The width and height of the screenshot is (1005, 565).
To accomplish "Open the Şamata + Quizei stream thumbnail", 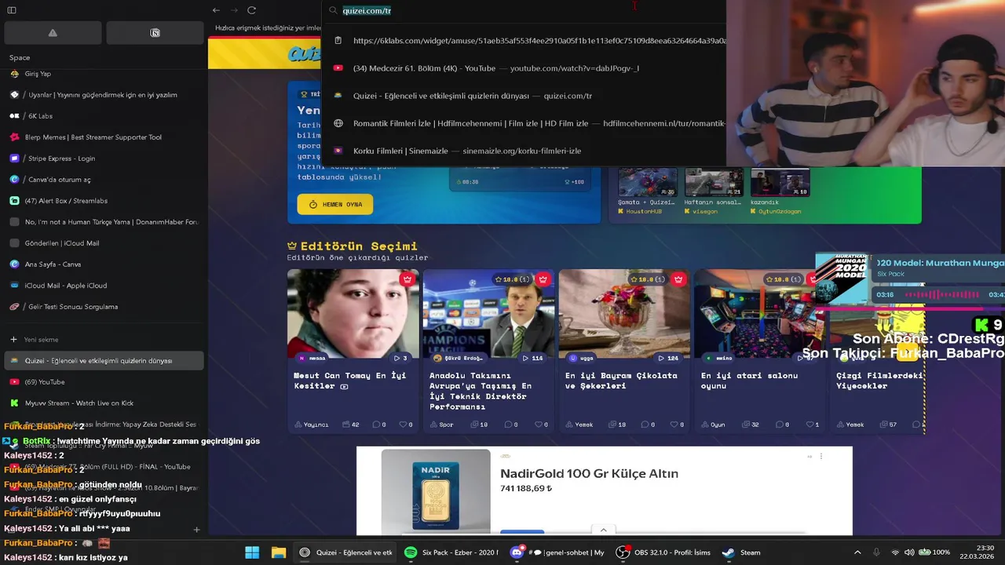I will click(x=647, y=182).
